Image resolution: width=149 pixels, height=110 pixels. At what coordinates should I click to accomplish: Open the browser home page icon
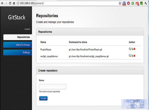[x=14, y=3]
